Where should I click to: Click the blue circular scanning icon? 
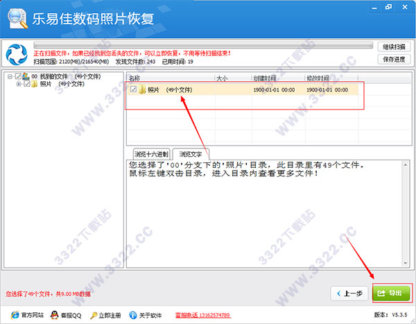pos(17,54)
